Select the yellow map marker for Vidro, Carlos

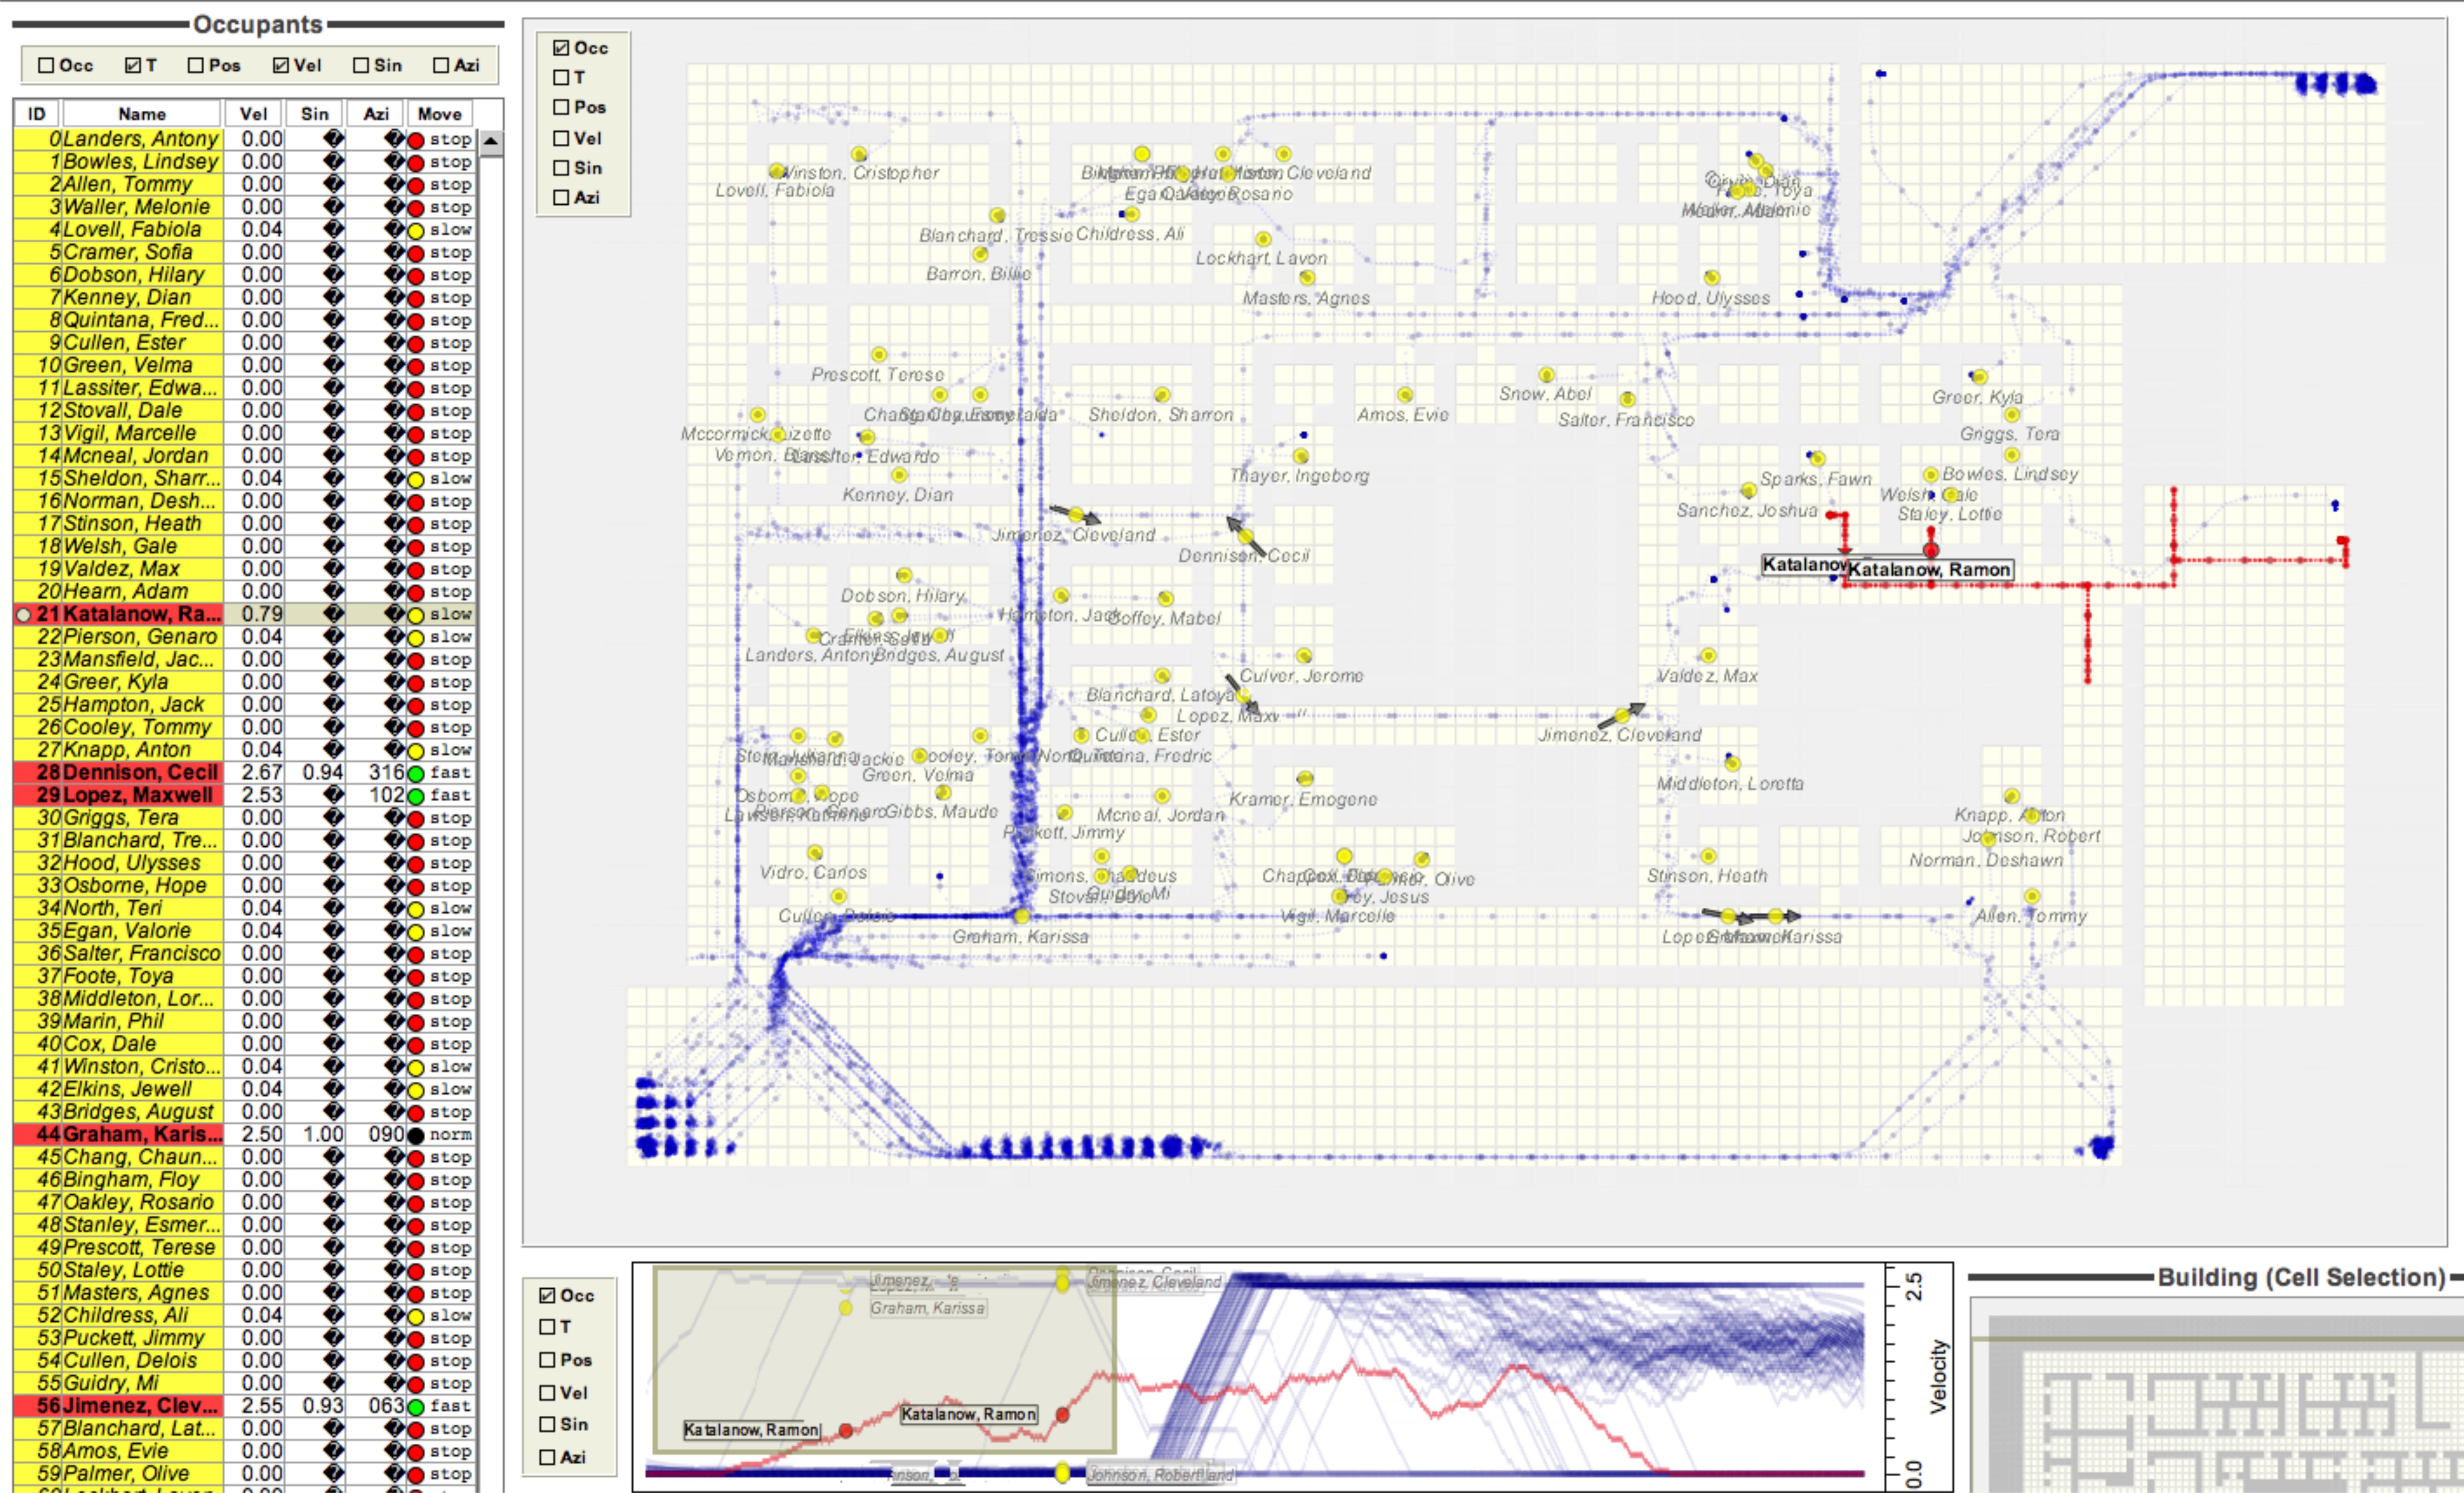click(815, 853)
